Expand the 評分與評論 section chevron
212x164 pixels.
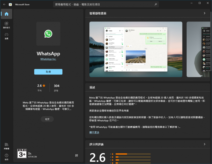click(205, 144)
